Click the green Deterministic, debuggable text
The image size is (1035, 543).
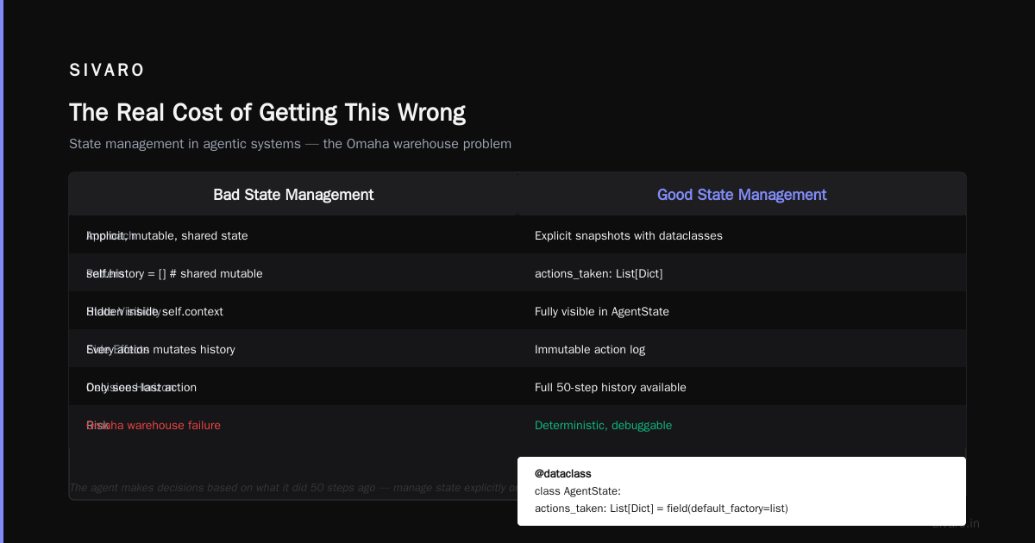(603, 425)
